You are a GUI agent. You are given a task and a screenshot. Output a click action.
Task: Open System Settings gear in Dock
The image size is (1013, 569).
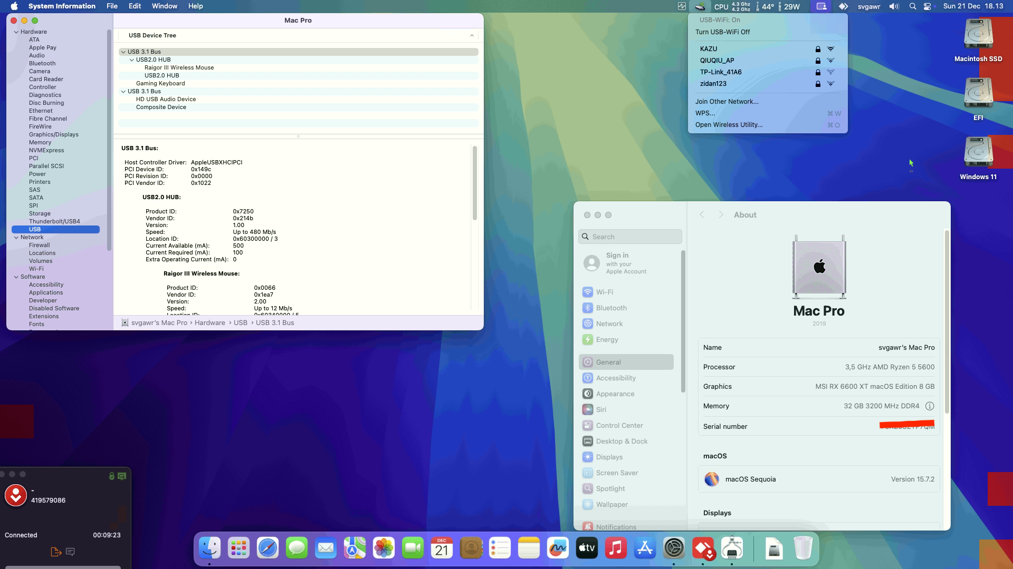pos(674,548)
